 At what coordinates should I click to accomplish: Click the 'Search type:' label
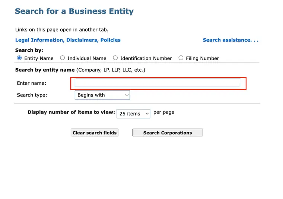pos(32,95)
